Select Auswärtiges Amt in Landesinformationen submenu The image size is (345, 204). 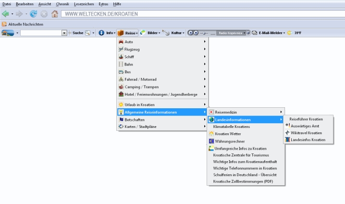pyautogui.click(x=306, y=126)
